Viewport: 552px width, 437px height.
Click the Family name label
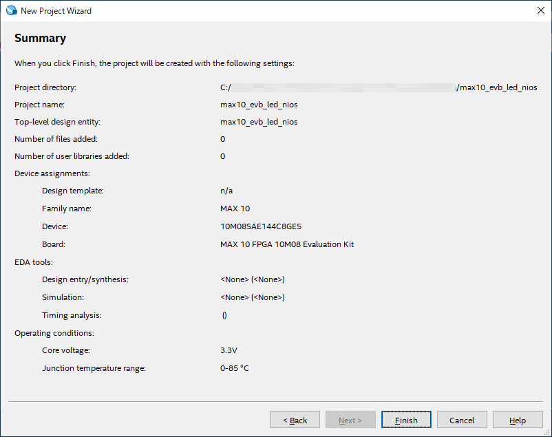(67, 209)
